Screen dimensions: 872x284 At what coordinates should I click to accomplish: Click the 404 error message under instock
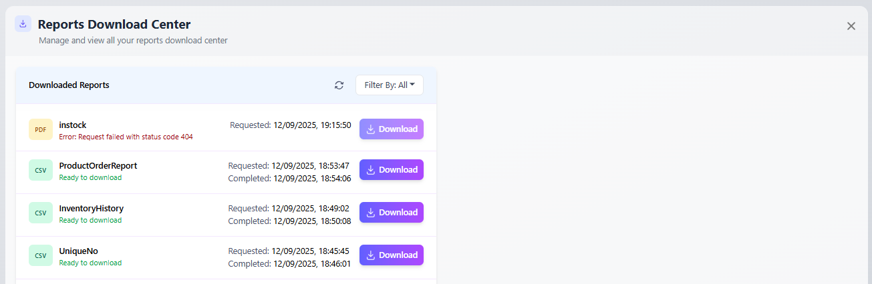pyautogui.click(x=126, y=137)
